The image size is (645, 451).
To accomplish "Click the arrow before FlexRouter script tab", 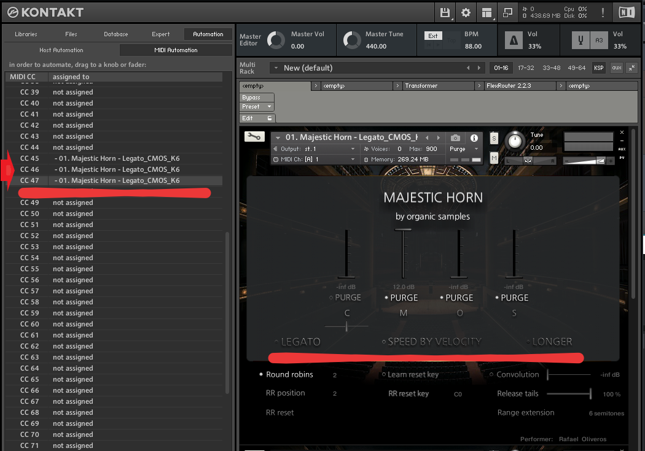I will coord(479,85).
